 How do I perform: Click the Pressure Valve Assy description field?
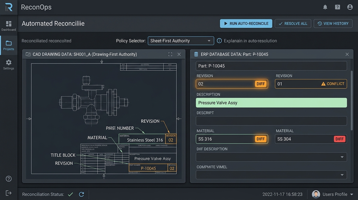pos(271,103)
